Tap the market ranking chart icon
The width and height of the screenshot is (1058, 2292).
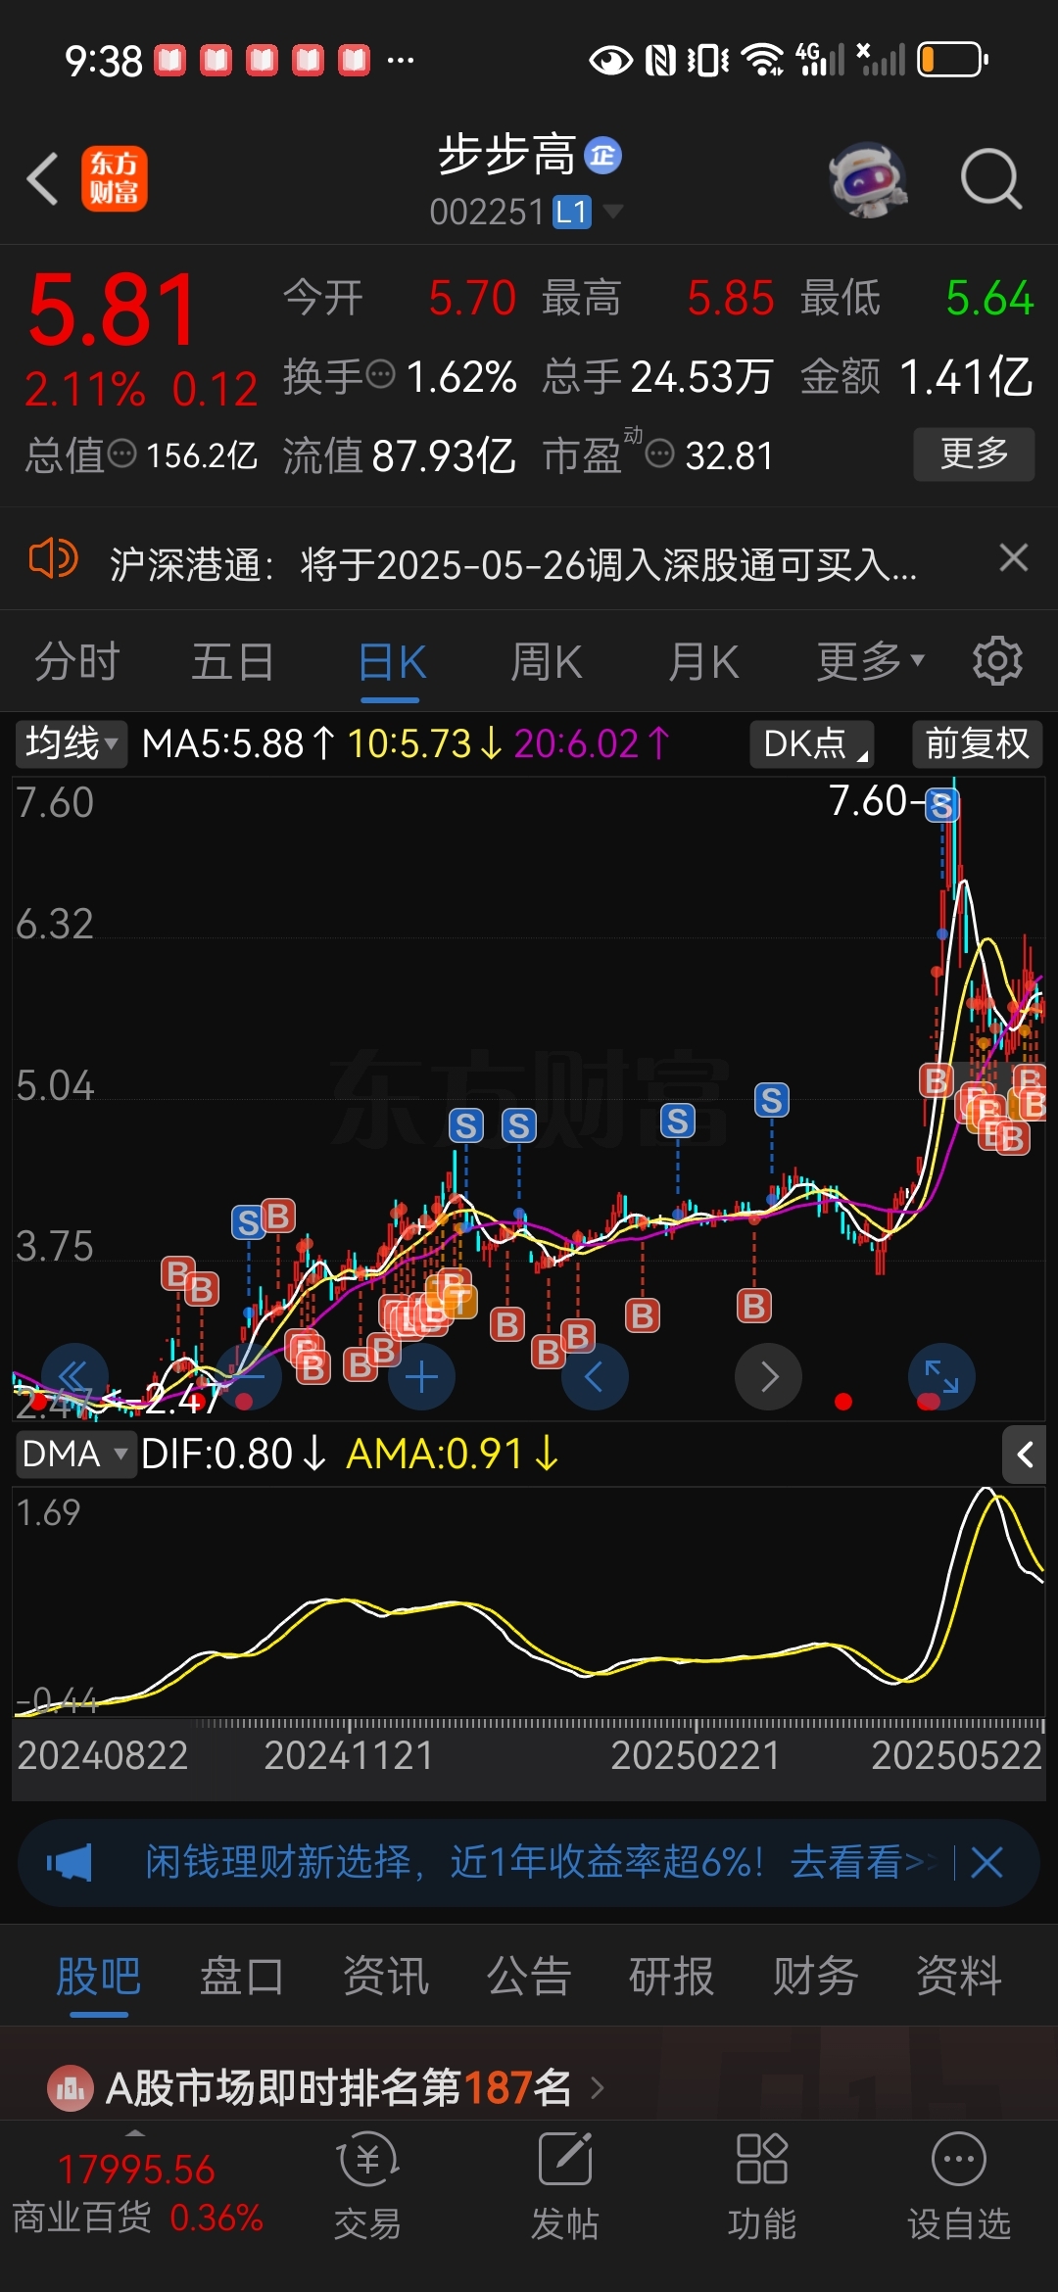[x=70, y=2088]
